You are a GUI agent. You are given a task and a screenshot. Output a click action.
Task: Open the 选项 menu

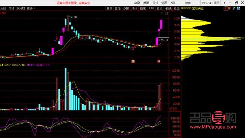pyautogui.click(x=164, y=3)
